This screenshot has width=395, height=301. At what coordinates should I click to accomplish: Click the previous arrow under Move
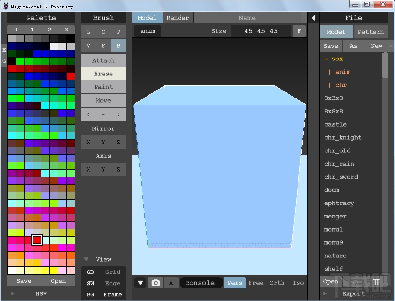point(88,114)
